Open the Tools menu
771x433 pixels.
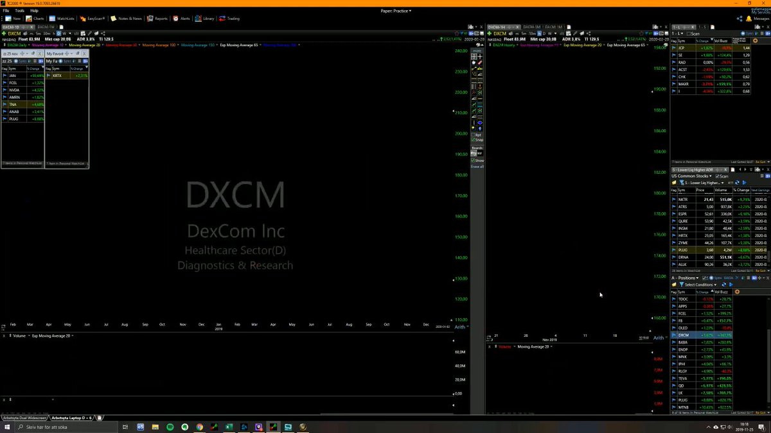19,11
